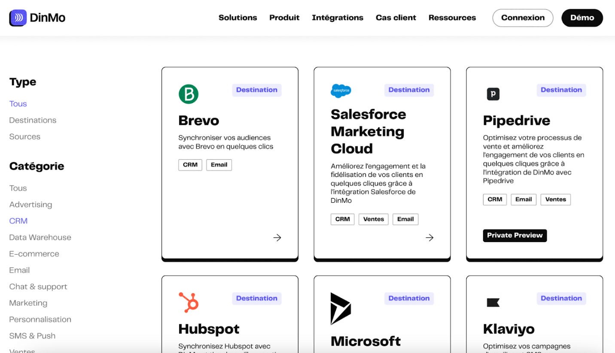Click Destination badge on Pipedrive card
615x353 pixels.
tap(561, 90)
